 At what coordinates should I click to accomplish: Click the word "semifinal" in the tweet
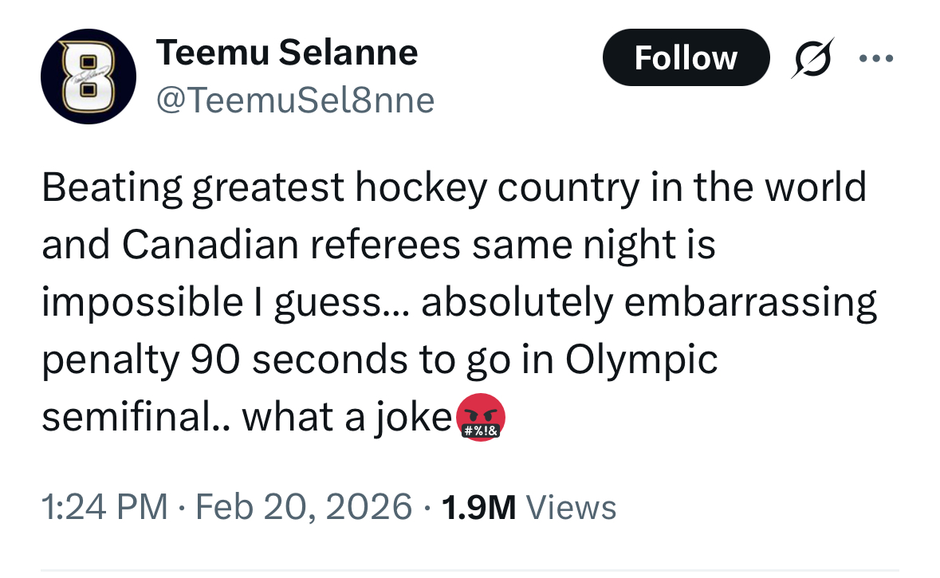(x=128, y=418)
